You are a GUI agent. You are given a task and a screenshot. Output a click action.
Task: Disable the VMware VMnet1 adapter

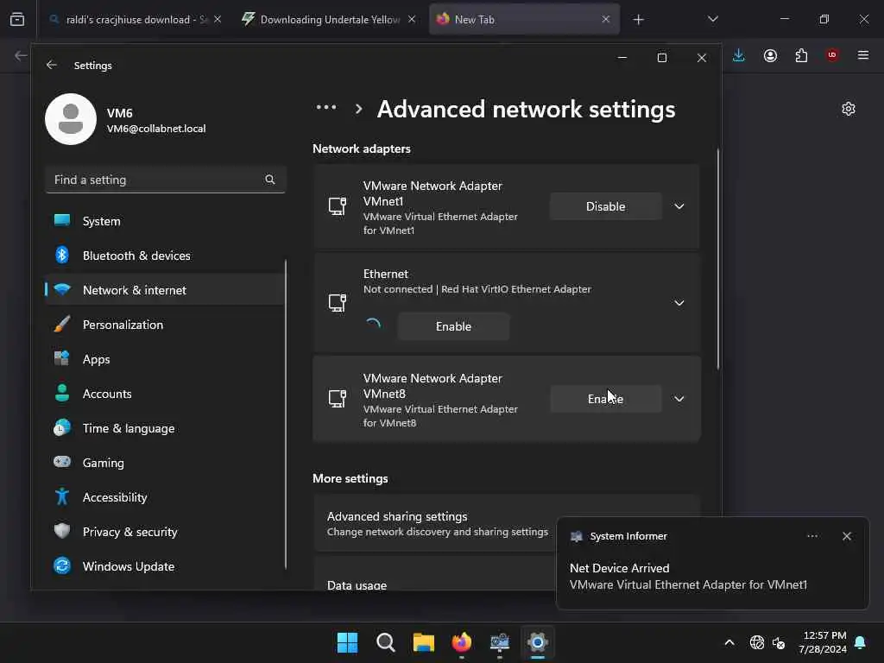(605, 206)
